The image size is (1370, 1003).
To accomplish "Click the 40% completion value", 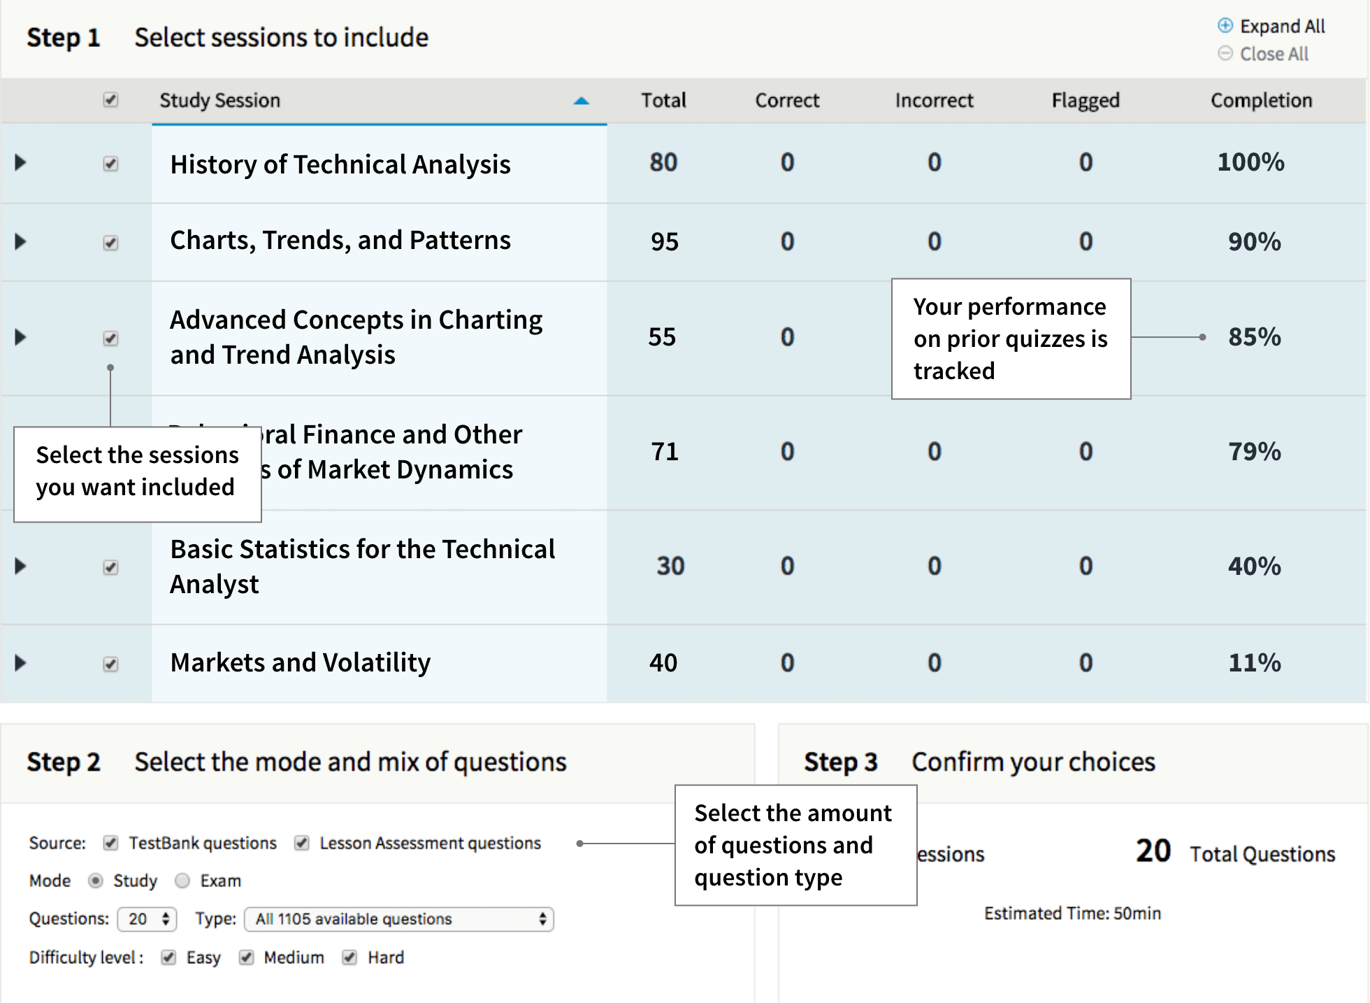I will tap(1255, 567).
